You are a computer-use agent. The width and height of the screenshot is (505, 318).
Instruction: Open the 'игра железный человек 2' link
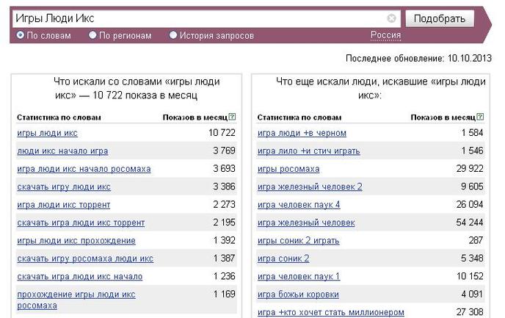pos(310,187)
